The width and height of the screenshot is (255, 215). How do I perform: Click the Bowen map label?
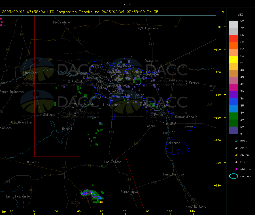click(188, 126)
